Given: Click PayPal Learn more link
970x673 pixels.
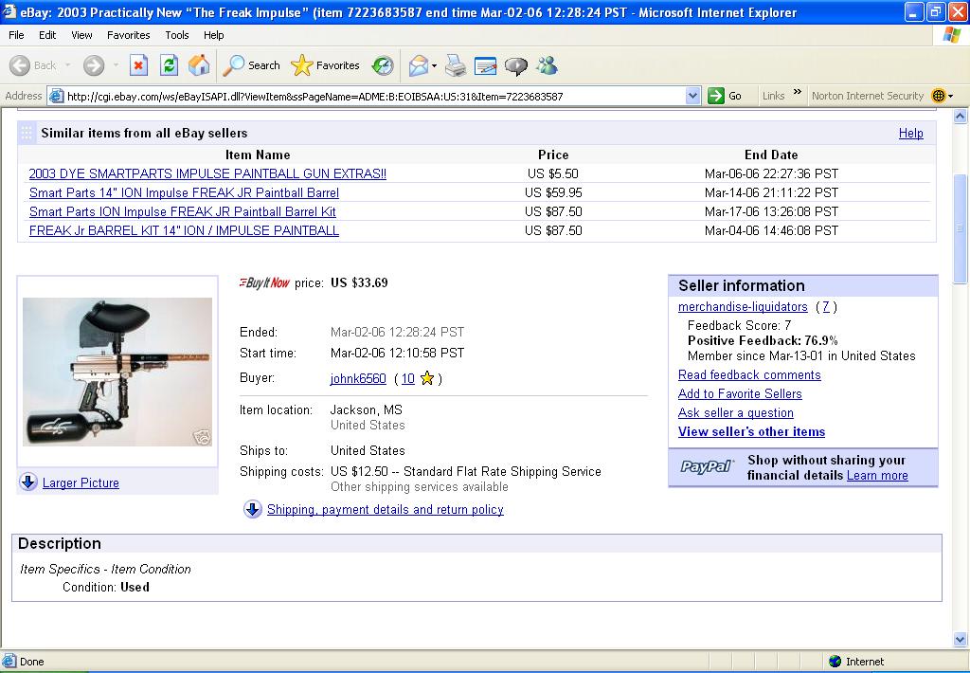Looking at the screenshot, I should point(877,476).
